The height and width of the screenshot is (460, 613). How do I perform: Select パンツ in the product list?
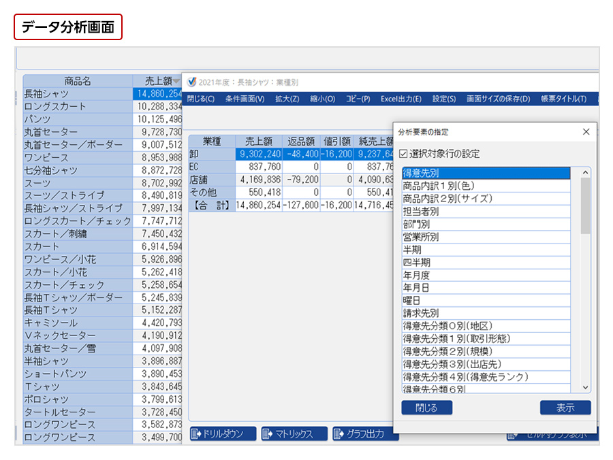78,119
